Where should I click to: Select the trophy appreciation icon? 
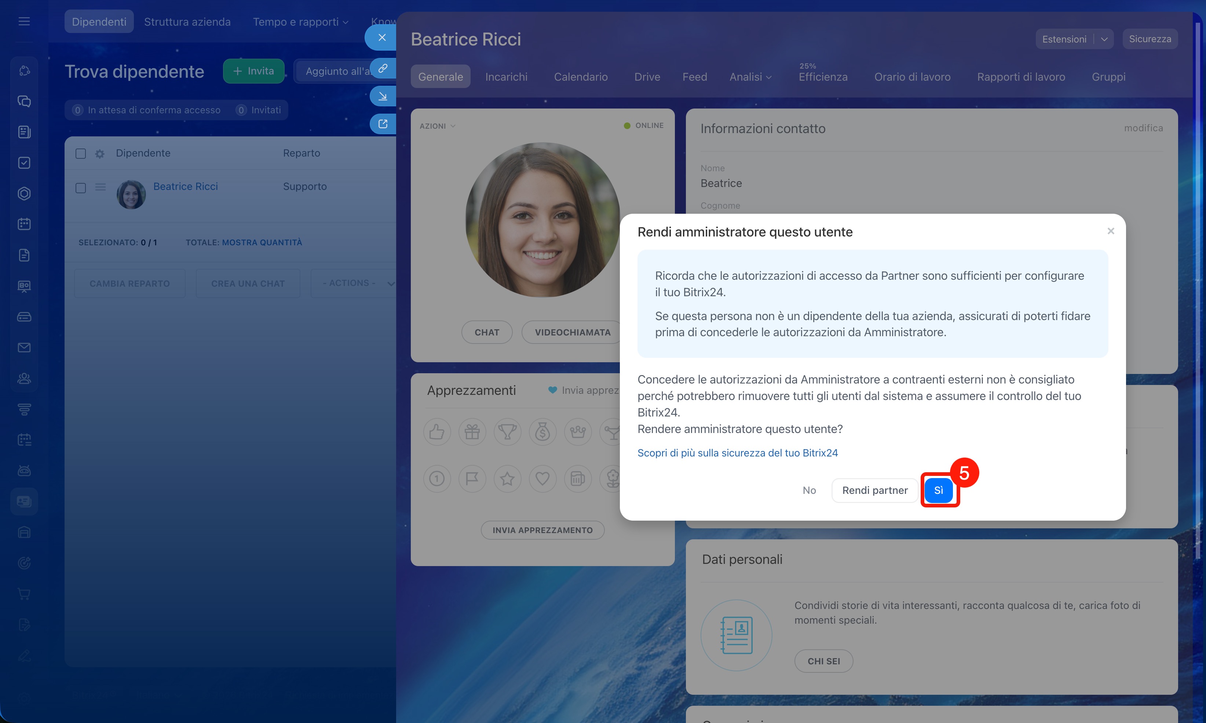pos(507,432)
